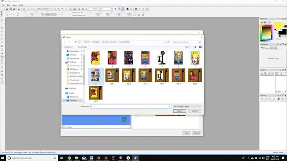Screen dimensions: 287x161
Task: Open the Help menu
Action: coord(21,5)
